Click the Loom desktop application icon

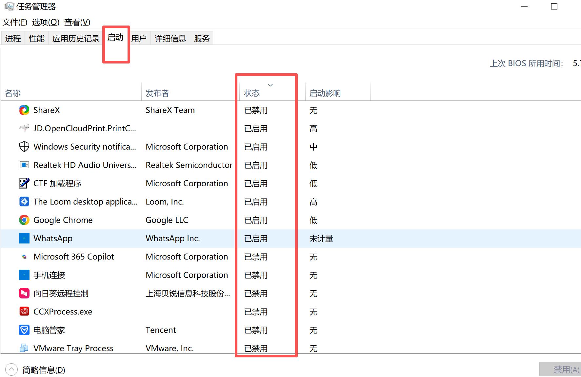pyautogui.click(x=23, y=202)
